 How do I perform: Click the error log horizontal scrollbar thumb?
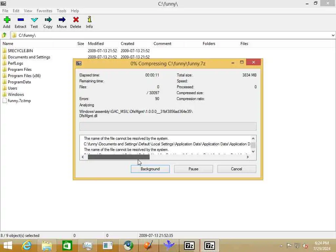[119, 157]
